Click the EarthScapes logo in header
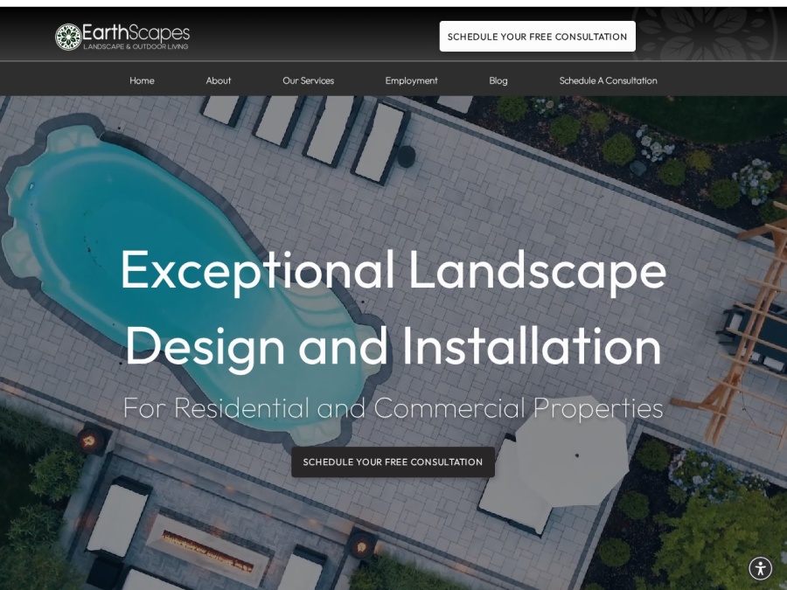This screenshot has height=590, width=787. click(x=122, y=37)
